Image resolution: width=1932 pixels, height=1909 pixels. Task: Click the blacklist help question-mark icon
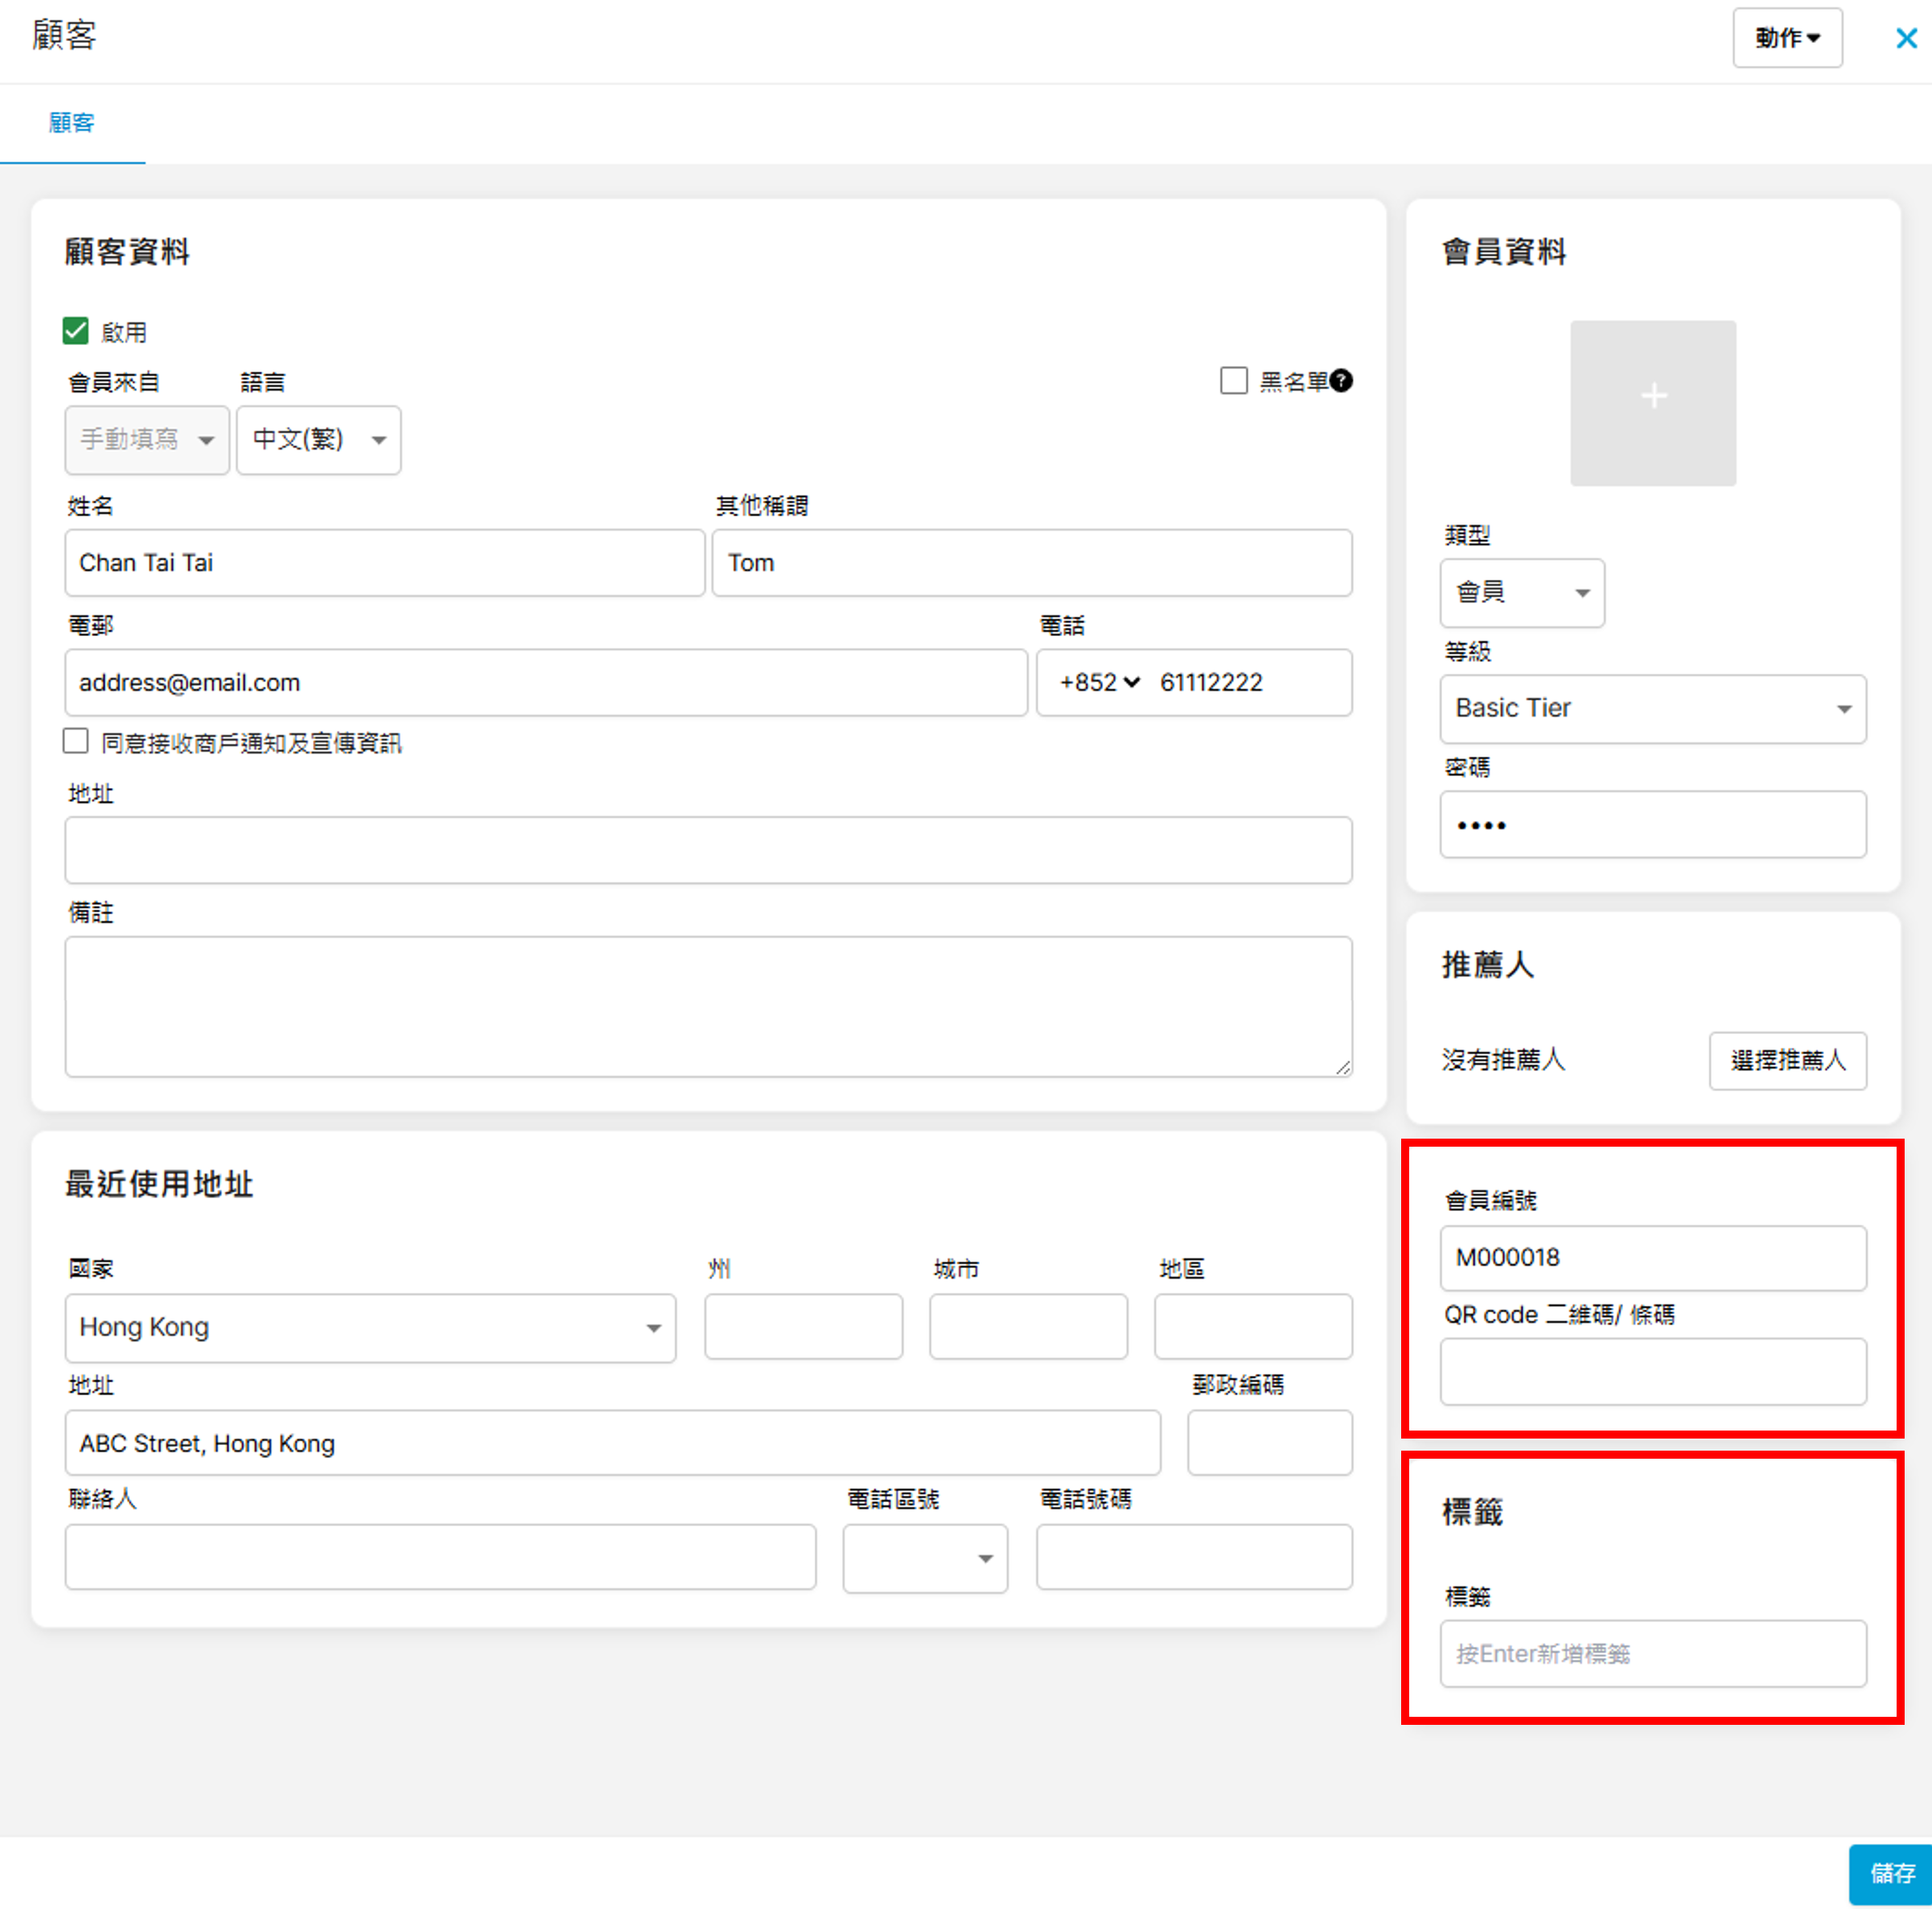1341,381
